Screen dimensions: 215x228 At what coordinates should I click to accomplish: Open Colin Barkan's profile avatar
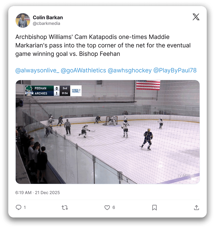tap(23, 20)
